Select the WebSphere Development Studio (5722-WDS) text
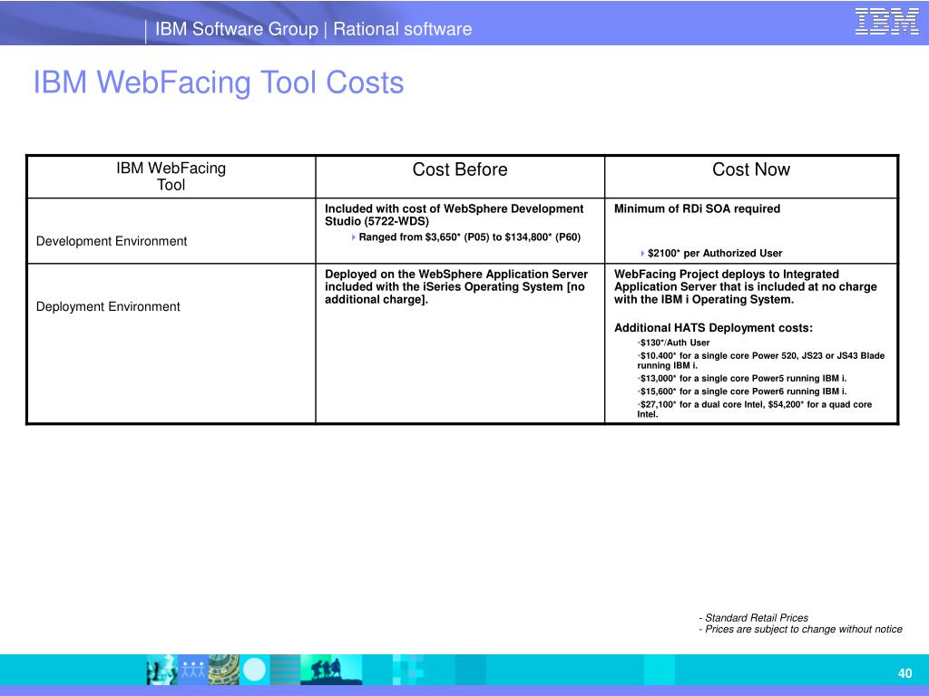 coord(454,215)
